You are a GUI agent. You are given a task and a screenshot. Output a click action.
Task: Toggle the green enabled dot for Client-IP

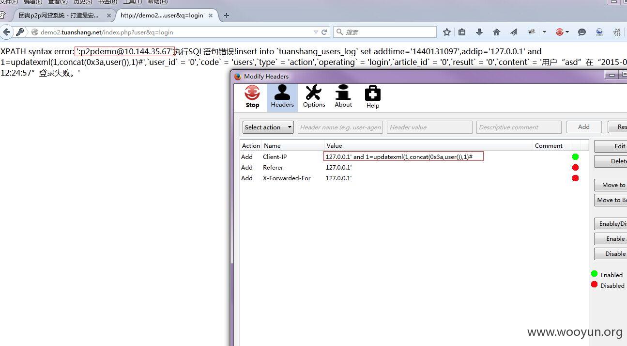point(575,157)
